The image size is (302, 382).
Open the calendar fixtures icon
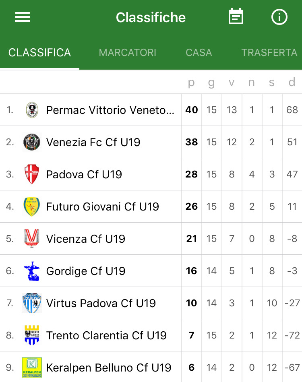coord(236,17)
